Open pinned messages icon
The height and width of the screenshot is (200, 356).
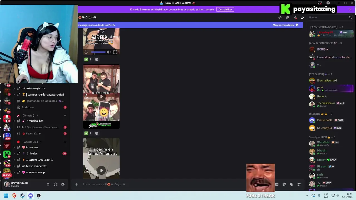(295, 17)
